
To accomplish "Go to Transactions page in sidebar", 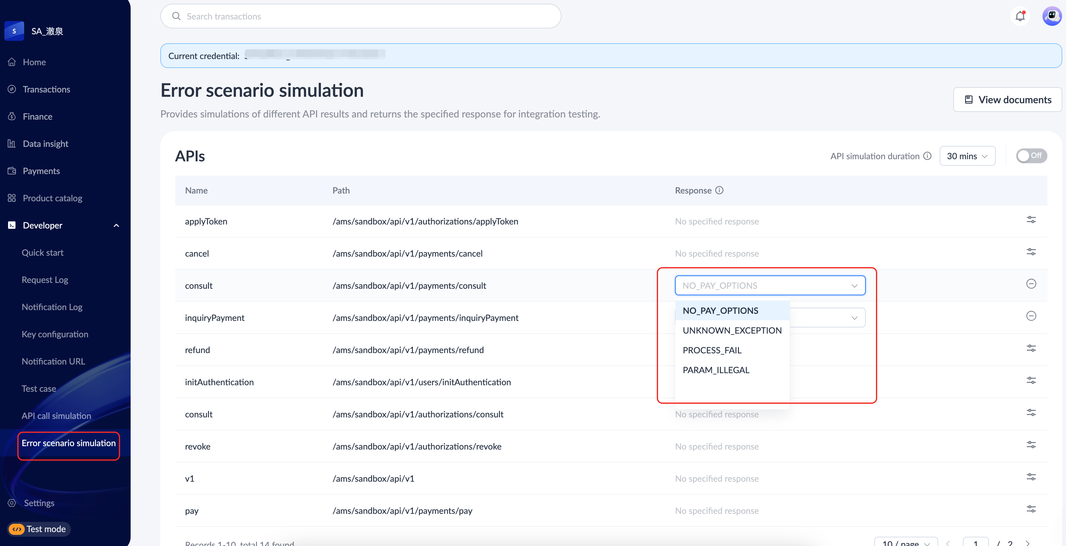I will [x=46, y=89].
